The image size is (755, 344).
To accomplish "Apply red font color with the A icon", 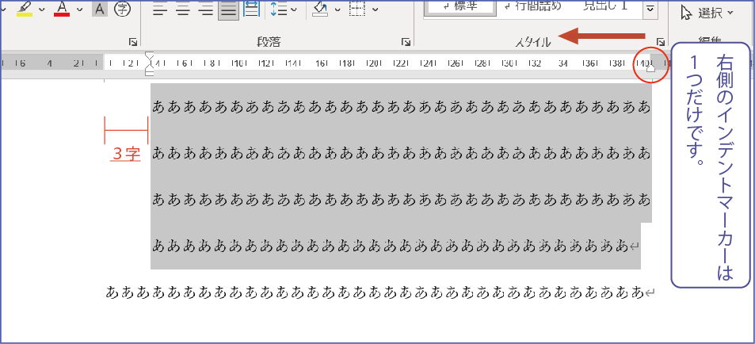I will [62, 9].
